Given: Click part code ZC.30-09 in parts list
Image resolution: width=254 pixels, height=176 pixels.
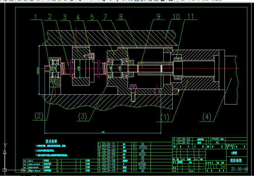Looking at the screenshot, I should (x=109, y=151).
